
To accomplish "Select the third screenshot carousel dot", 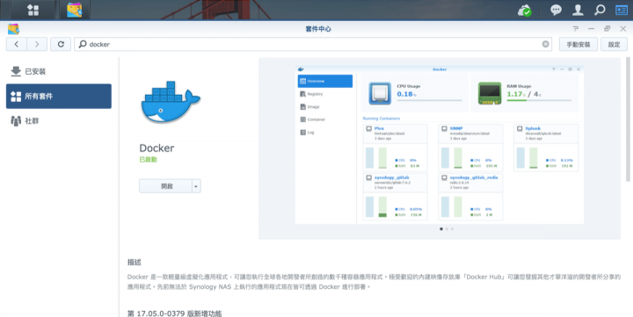I will [452, 228].
